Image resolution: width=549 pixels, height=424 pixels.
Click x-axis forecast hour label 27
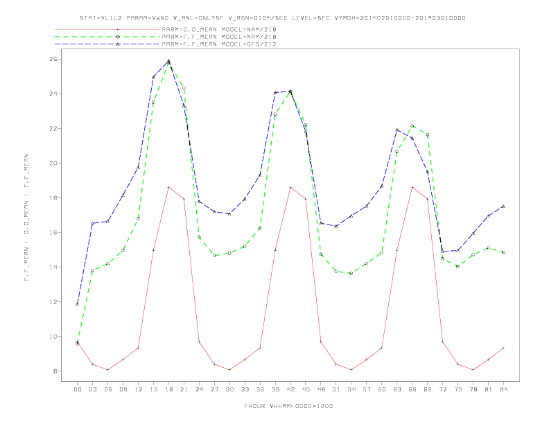pos(214,389)
